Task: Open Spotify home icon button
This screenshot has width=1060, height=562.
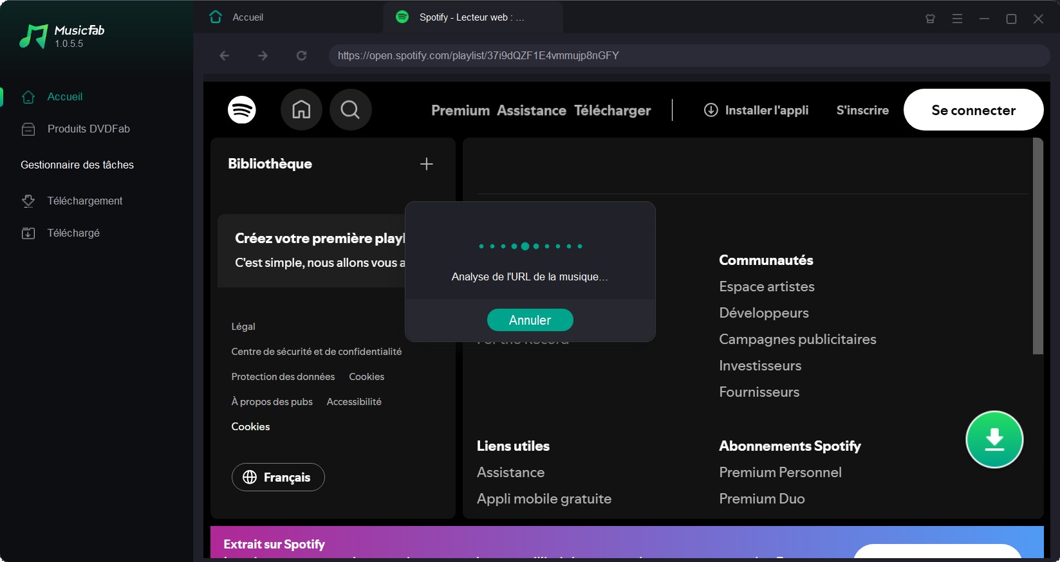Action: 301,110
